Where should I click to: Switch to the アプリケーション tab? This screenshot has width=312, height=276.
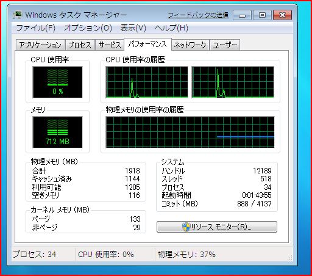pyautogui.click(x=40, y=45)
